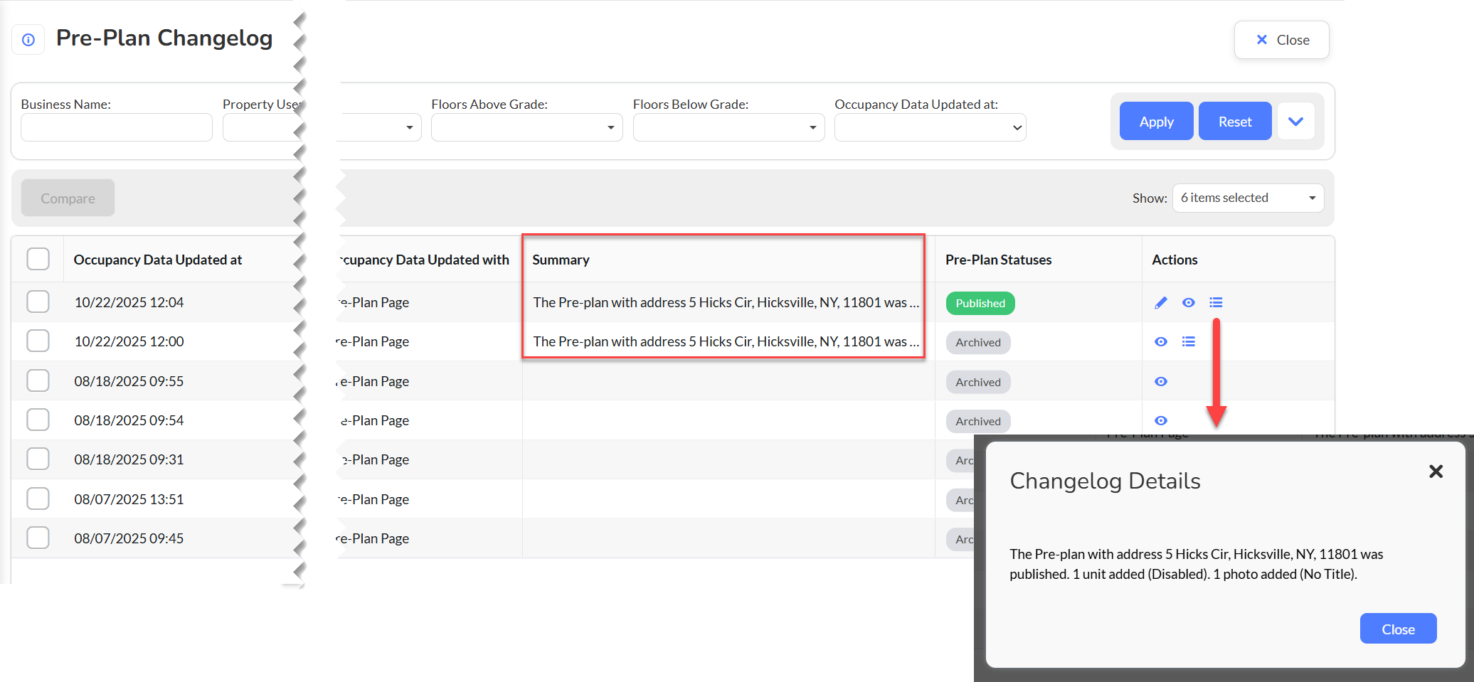Click the Apply filter button
1474x682 pixels.
pos(1156,122)
